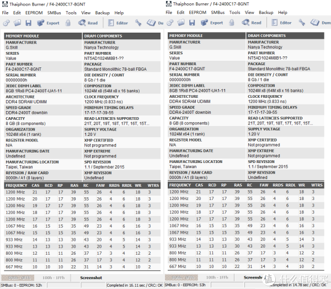331x289 pixels.
Task: Select the 100h - 1FFh tab in left window
Action: pyautogui.click(x=54, y=277)
